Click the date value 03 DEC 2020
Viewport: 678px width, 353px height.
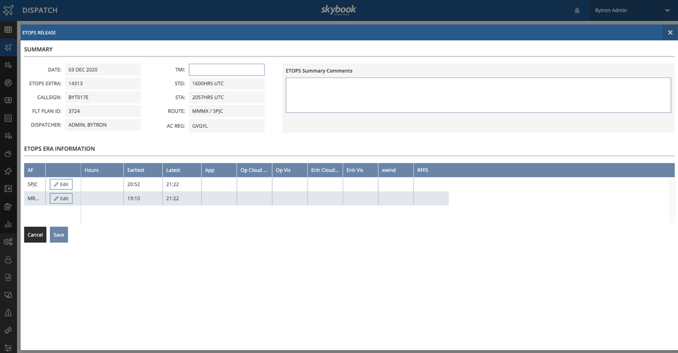tap(103, 70)
